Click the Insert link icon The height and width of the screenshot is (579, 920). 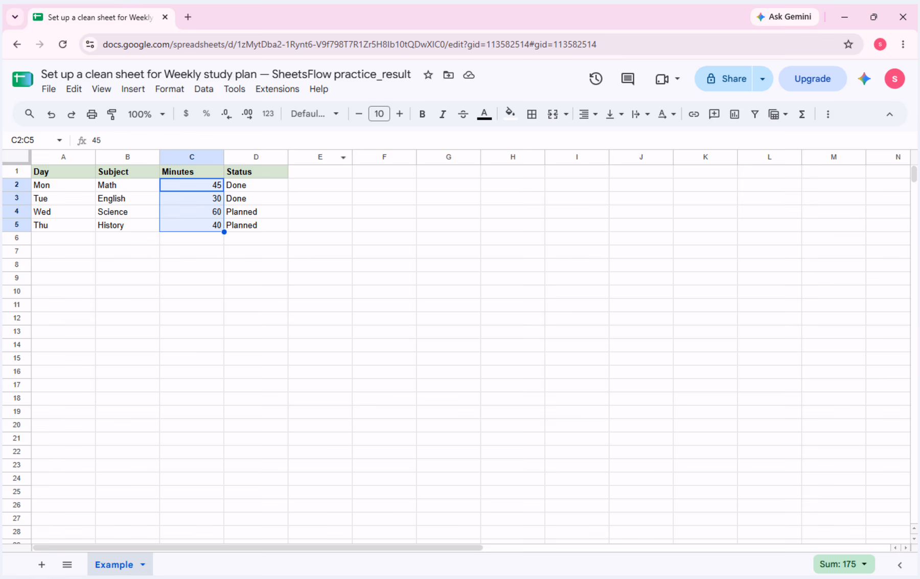tap(694, 114)
